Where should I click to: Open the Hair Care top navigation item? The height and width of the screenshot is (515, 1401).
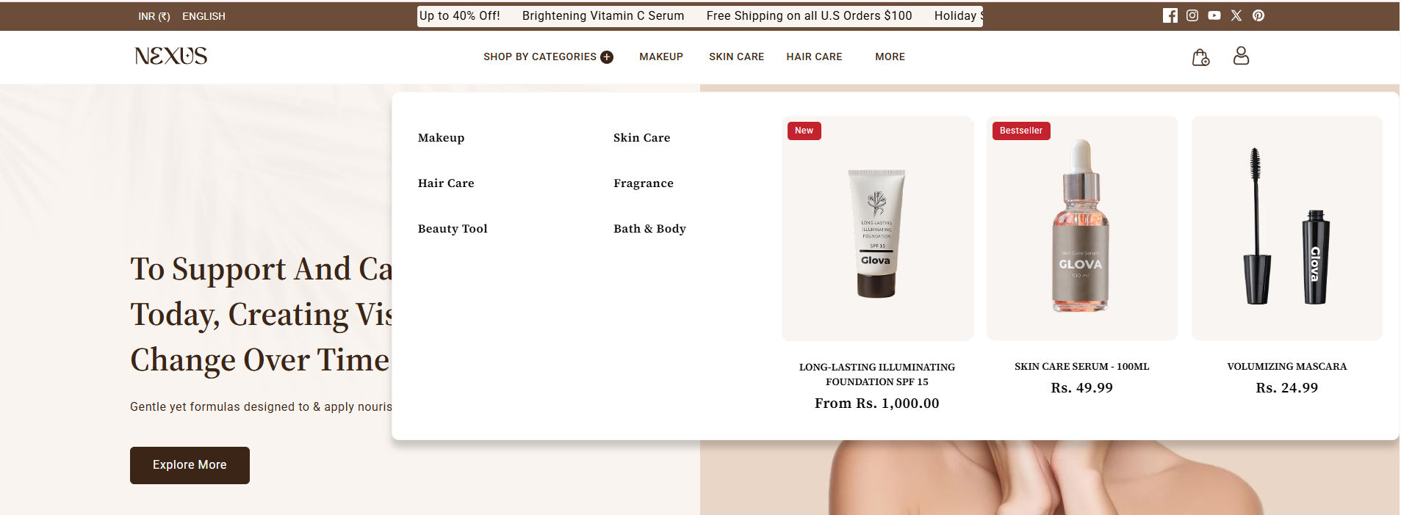[814, 56]
